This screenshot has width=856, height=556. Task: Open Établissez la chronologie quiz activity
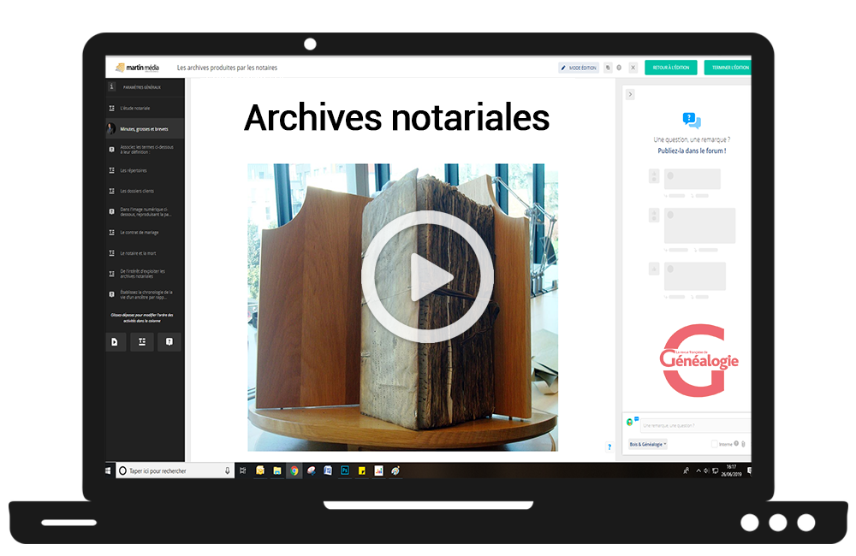pos(145,294)
